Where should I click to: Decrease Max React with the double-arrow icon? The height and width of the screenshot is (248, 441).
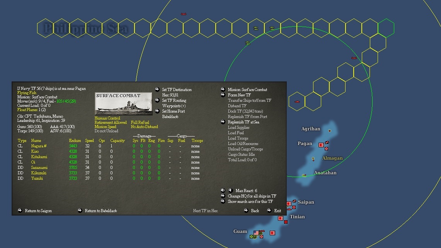223,191
